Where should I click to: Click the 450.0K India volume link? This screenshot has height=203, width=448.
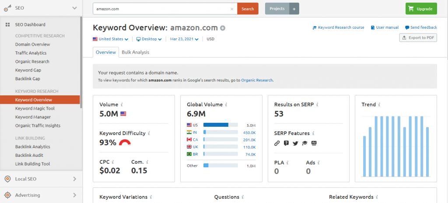click(249, 132)
